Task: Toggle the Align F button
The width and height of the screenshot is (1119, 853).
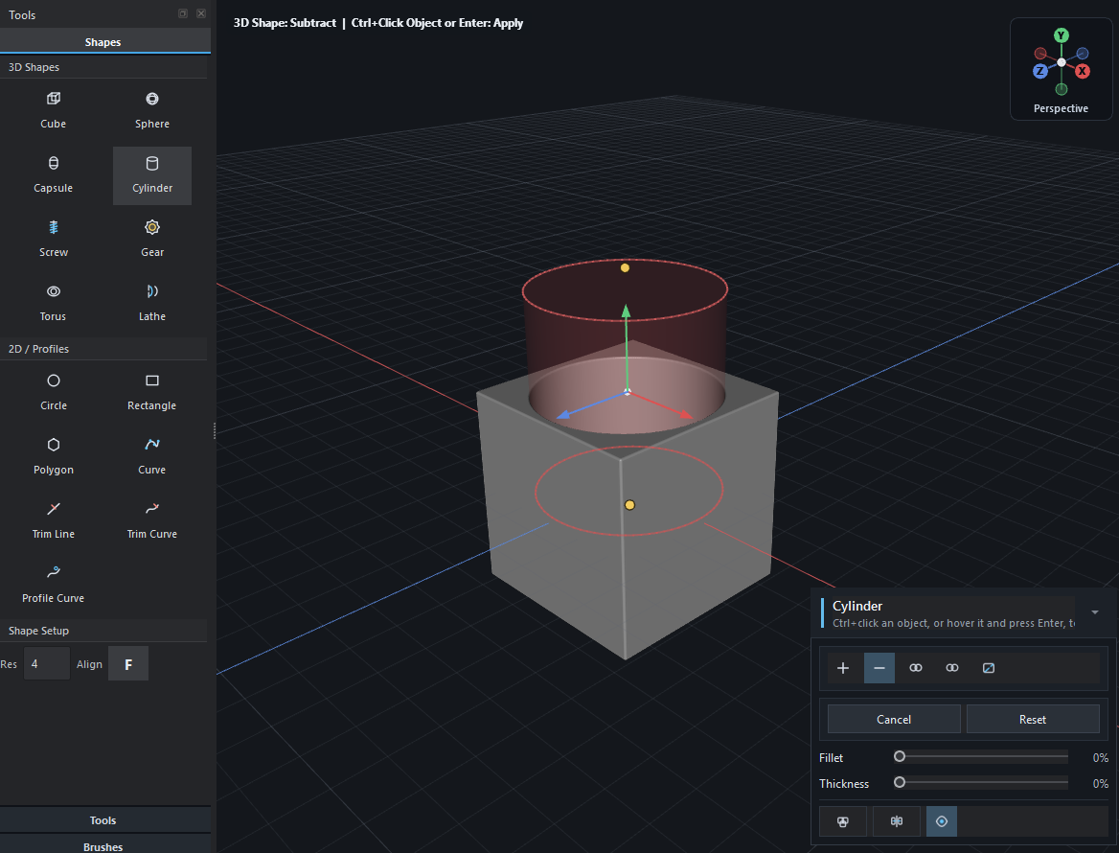Action: pos(128,664)
